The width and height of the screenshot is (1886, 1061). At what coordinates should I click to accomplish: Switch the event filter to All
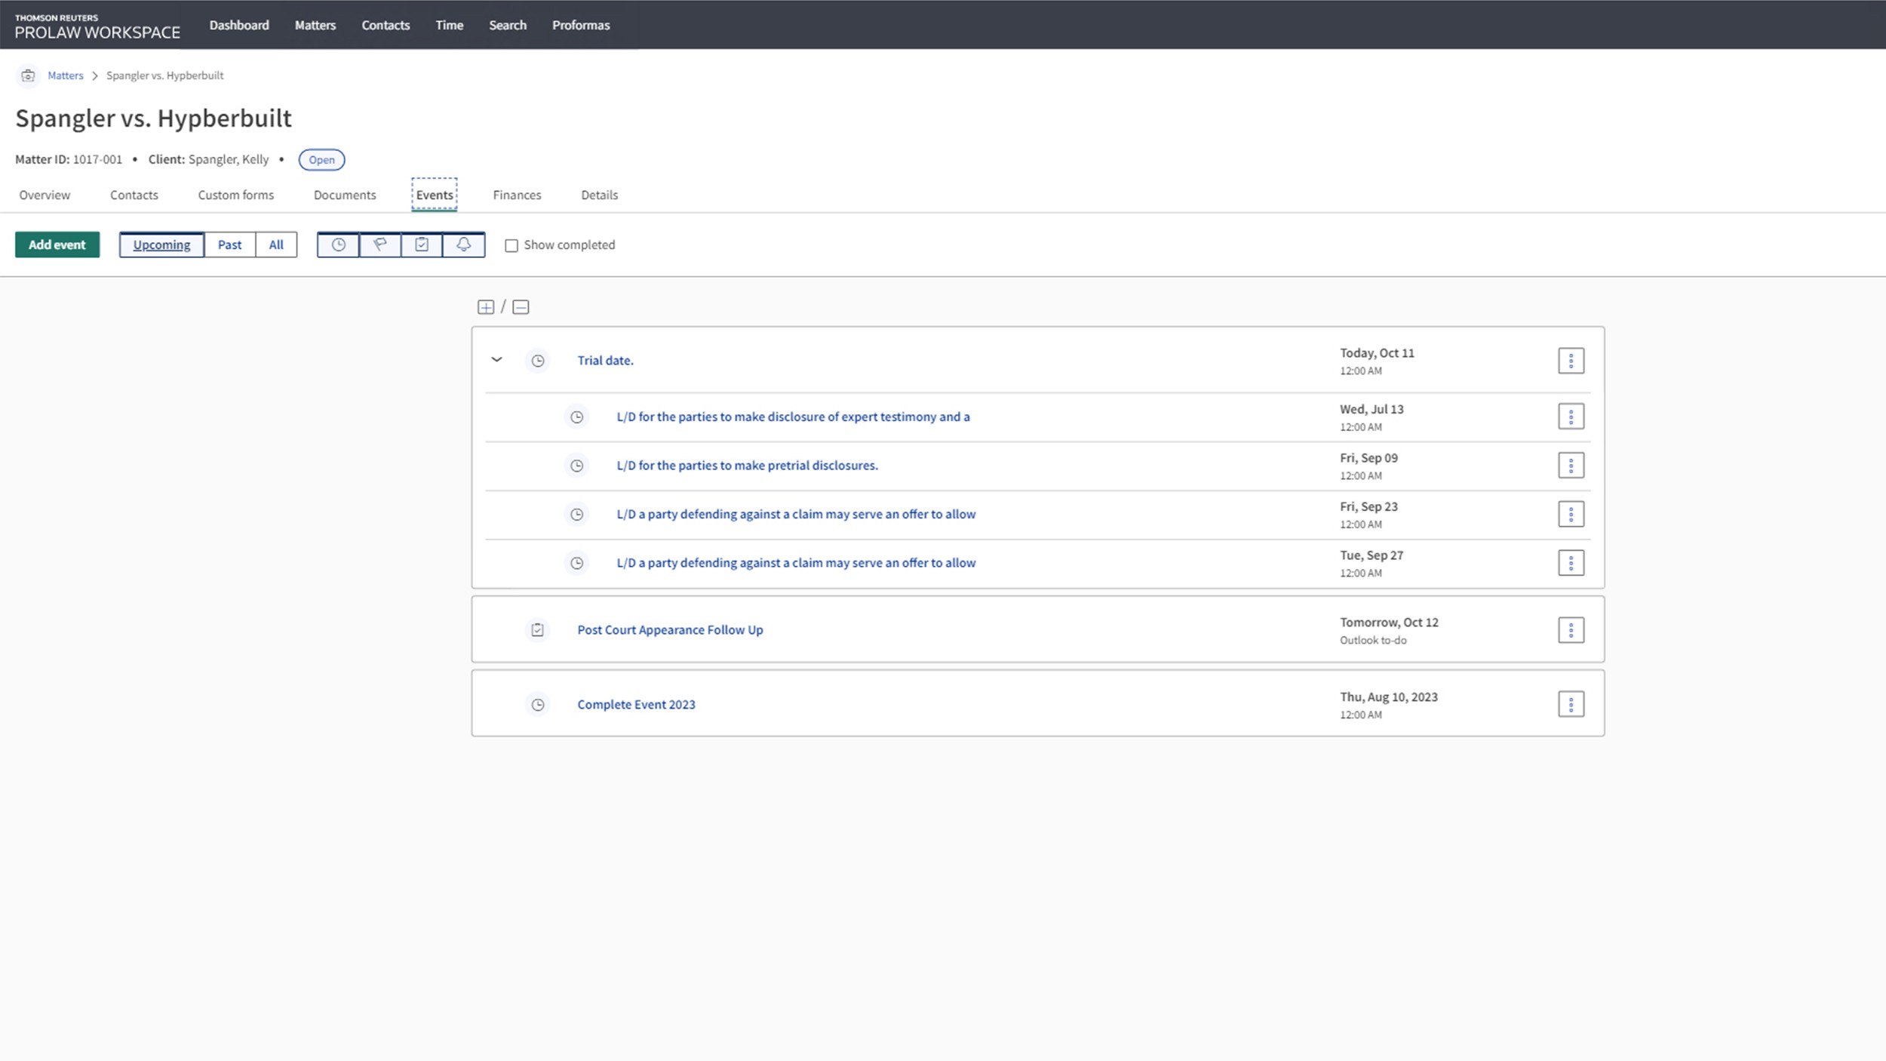(x=276, y=244)
